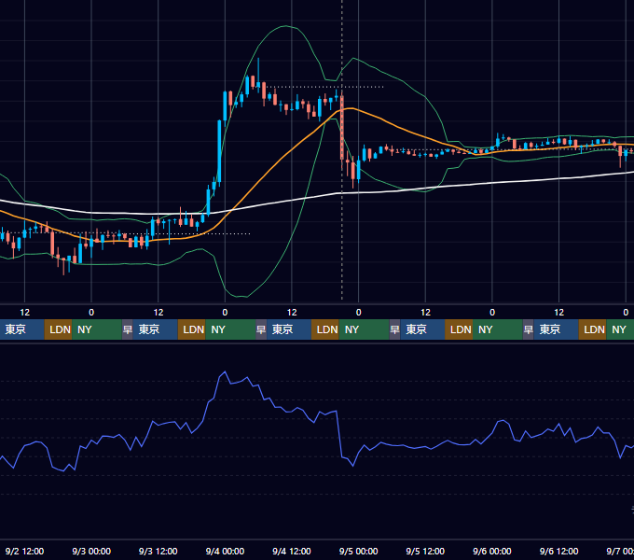This screenshot has height=560, width=634.
Task: Select the LDN session block on 9/4
Action: pyautogui.click(x=325, y=329)
